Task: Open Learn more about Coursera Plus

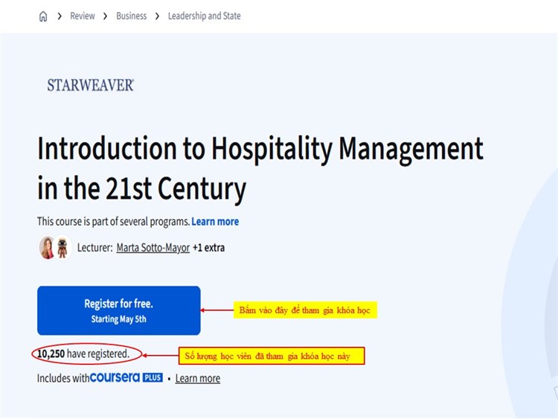Action: [x=197, y=378]
